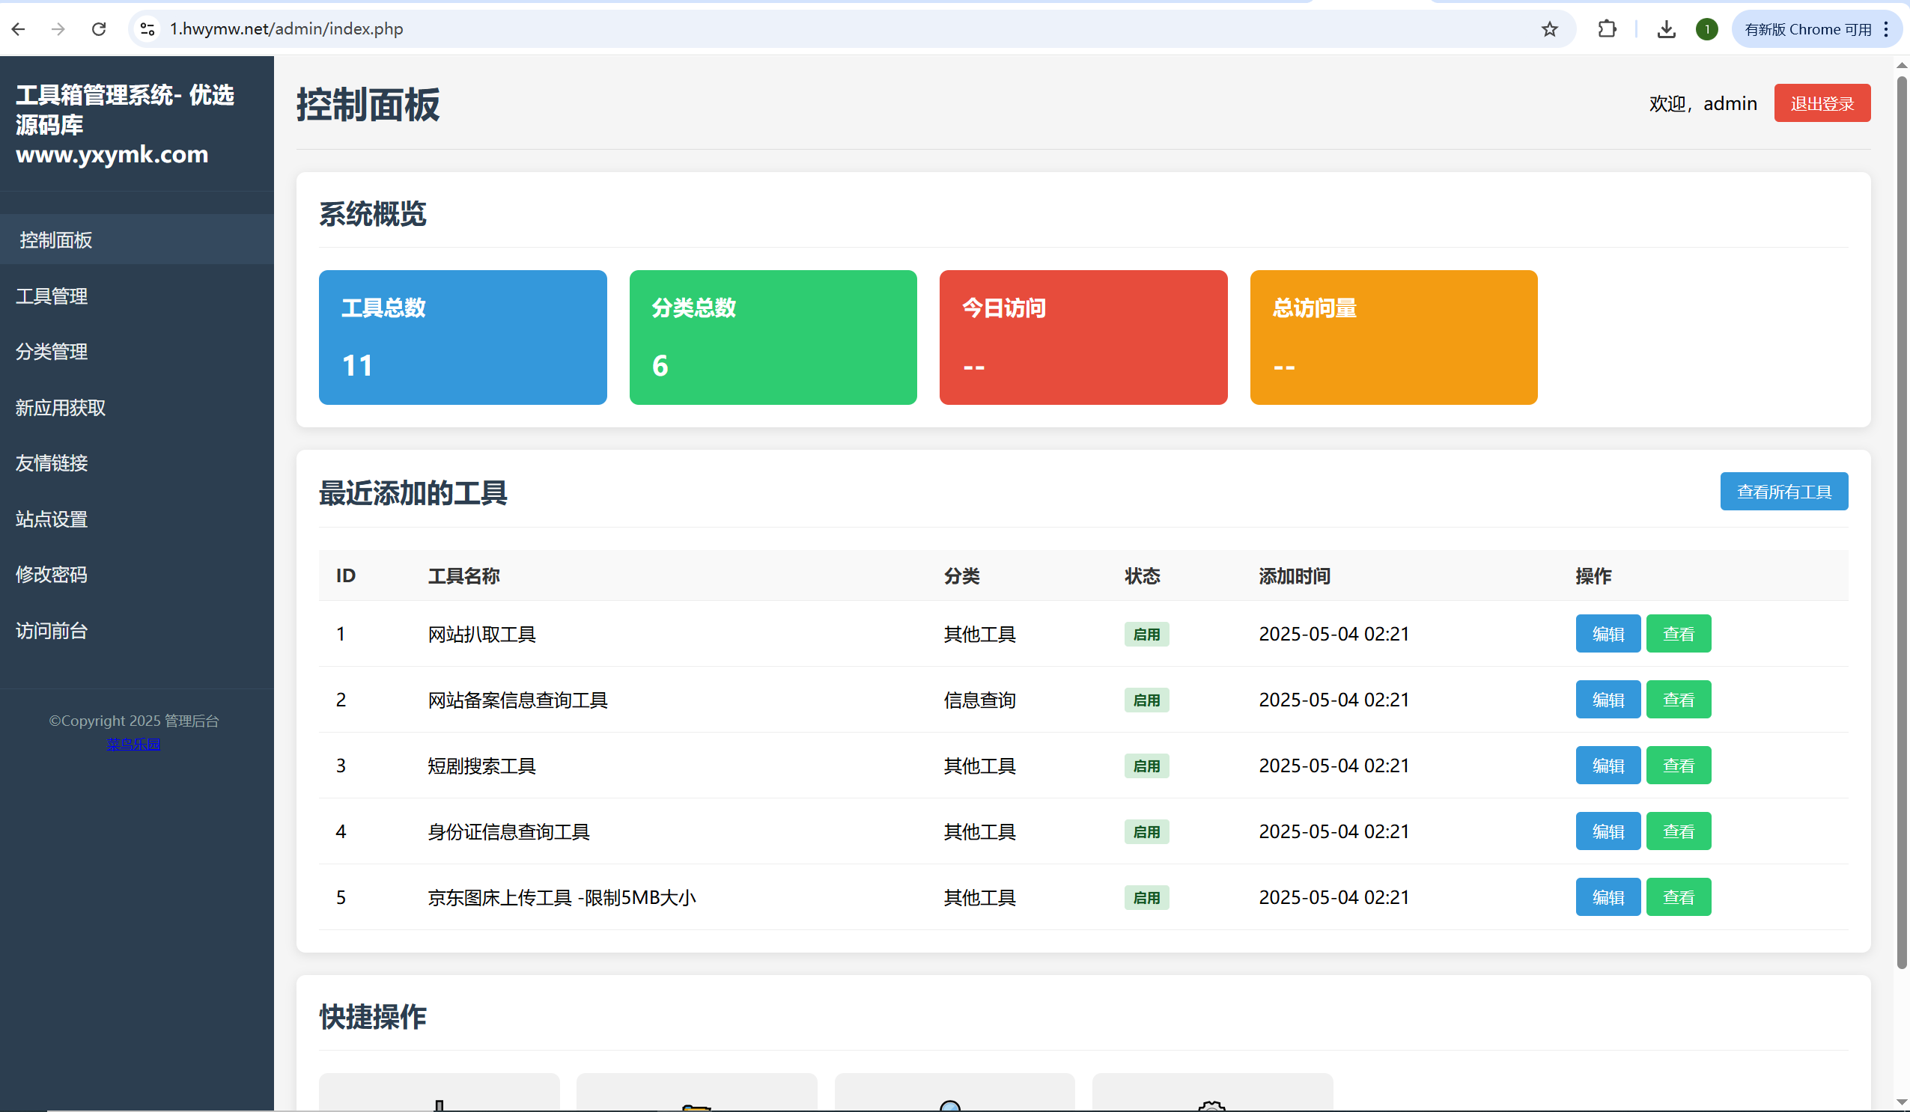Open 站点设置 in sidebar
Screen dimensions: 1910x1112
click(136, 519)
